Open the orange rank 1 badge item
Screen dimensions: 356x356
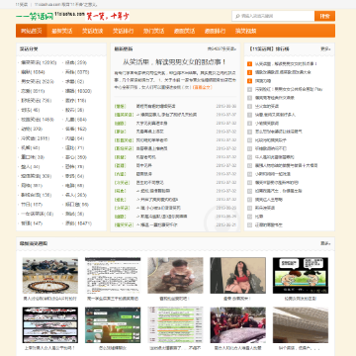[x=249, y=63]
